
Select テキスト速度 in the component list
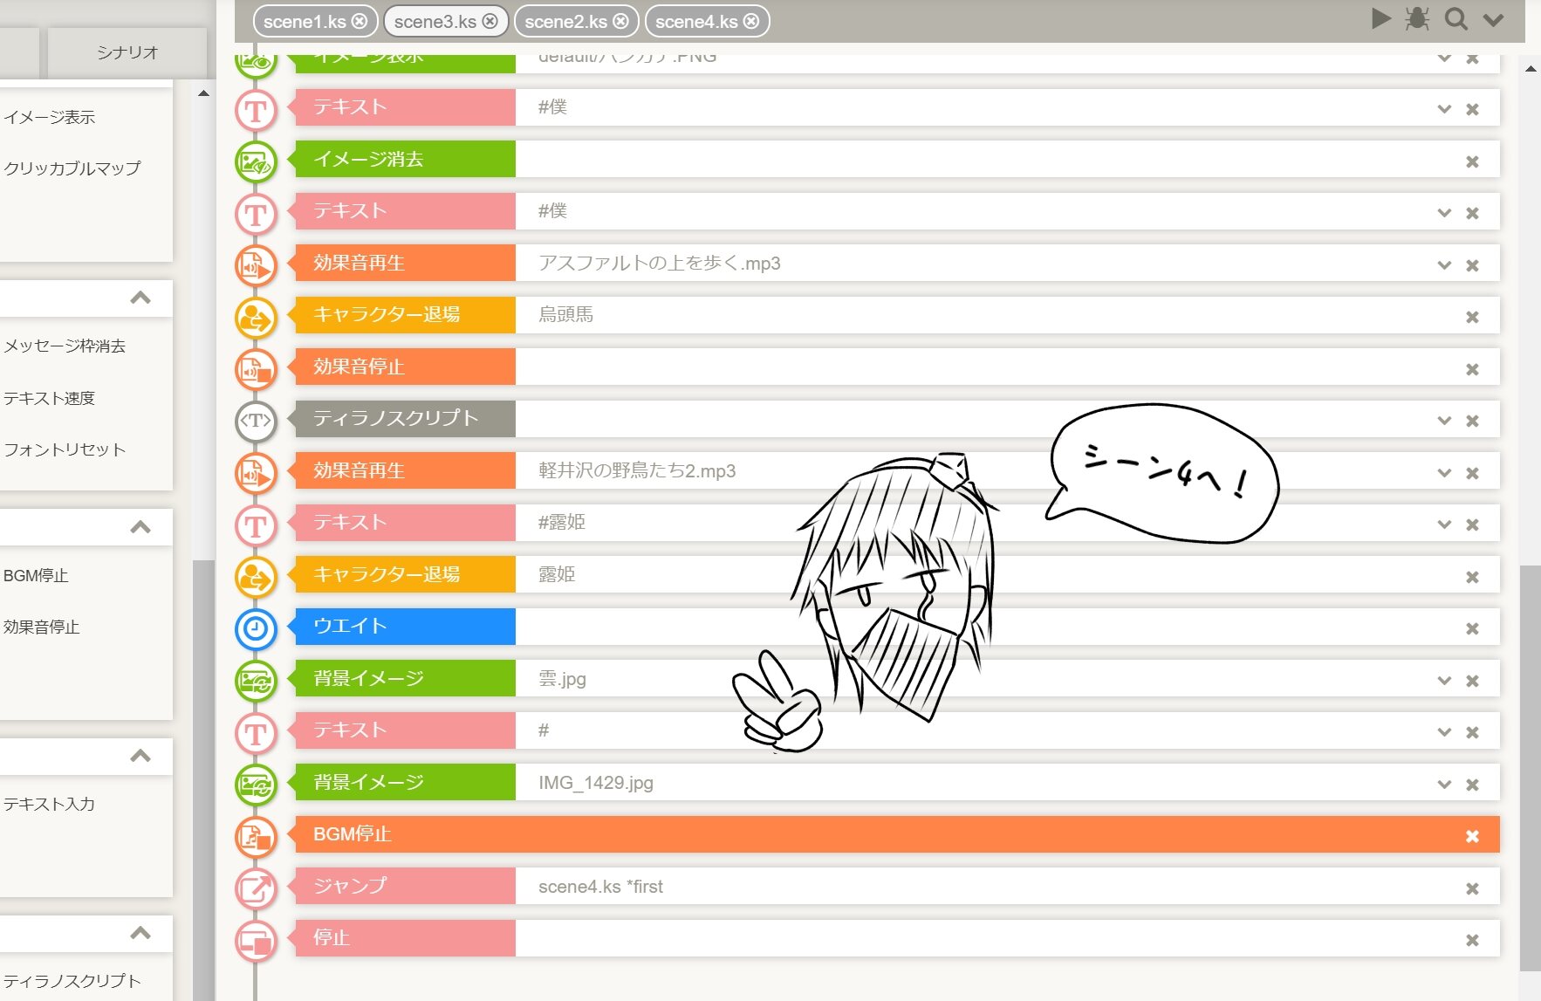pos(50,399)
